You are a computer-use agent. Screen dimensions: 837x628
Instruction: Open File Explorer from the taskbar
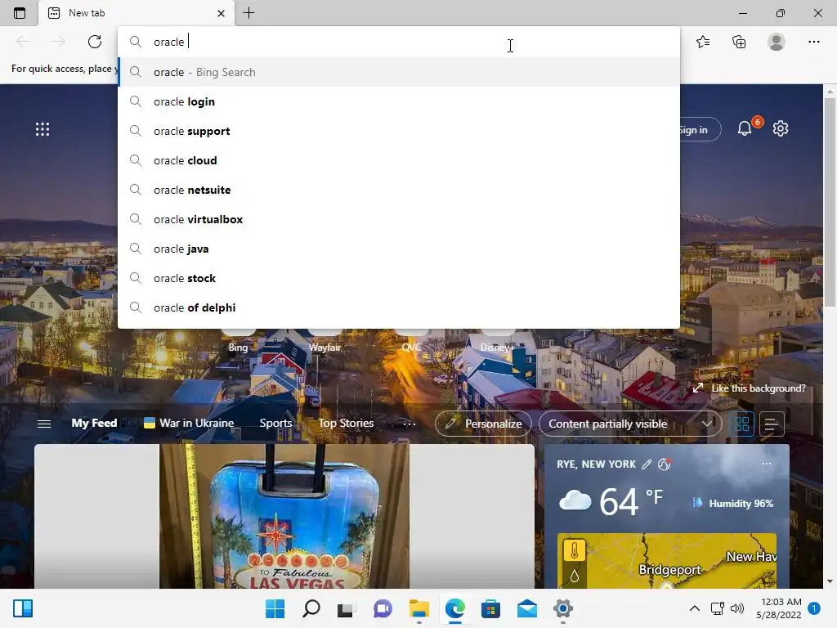tap(419, 608)
